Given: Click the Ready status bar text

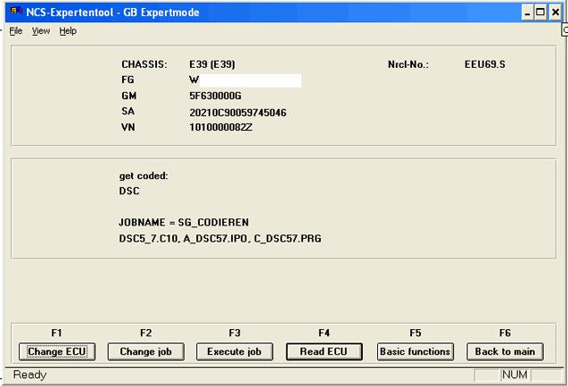Looking at the screenshot, I should (29, 374).
